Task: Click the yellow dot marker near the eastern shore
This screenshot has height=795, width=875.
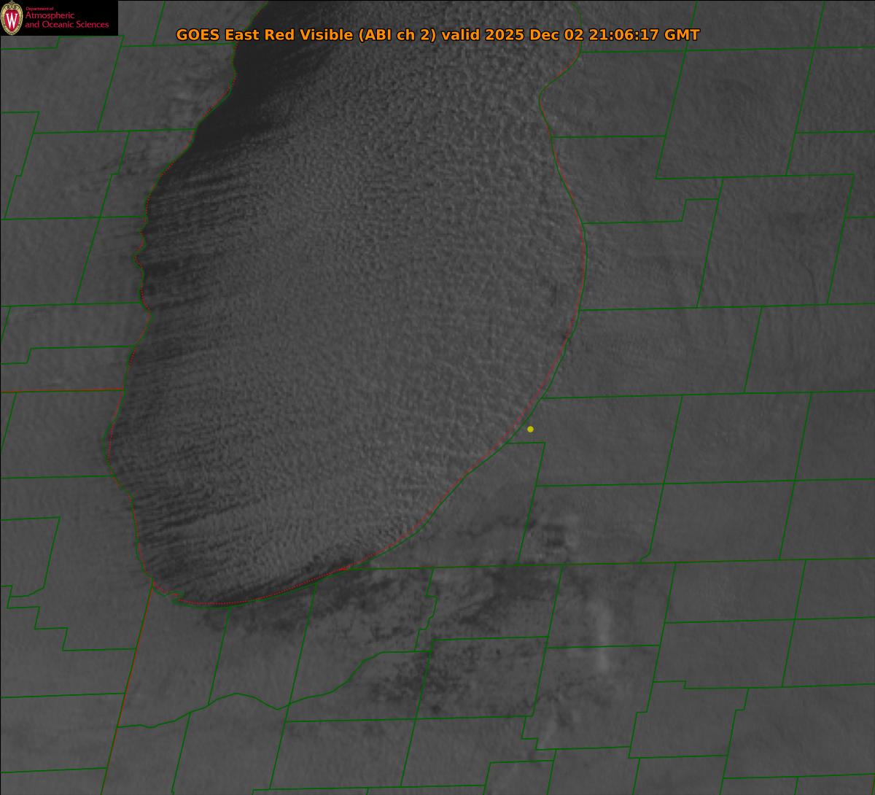Action: tap(530, 429)
